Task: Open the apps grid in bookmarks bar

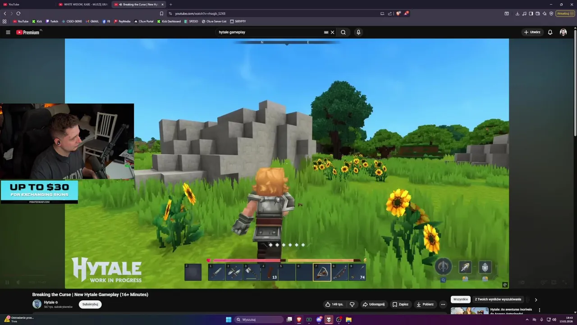Action: coord(5,21)
